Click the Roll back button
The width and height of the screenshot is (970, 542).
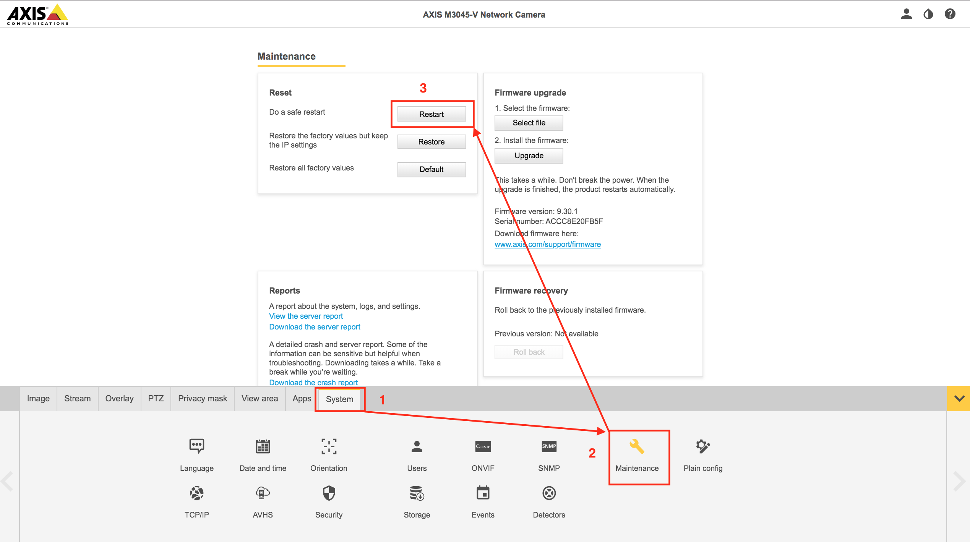tap(529, 352)
